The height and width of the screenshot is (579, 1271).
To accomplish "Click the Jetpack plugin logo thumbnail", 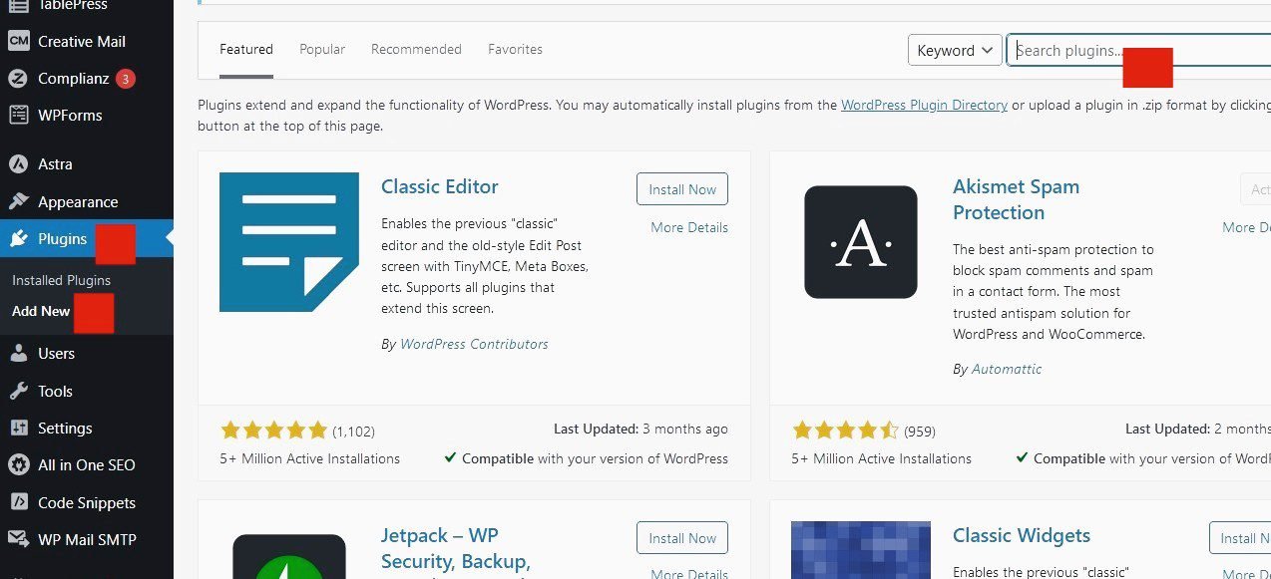I will pyautogui.click(x=289, y=556).
